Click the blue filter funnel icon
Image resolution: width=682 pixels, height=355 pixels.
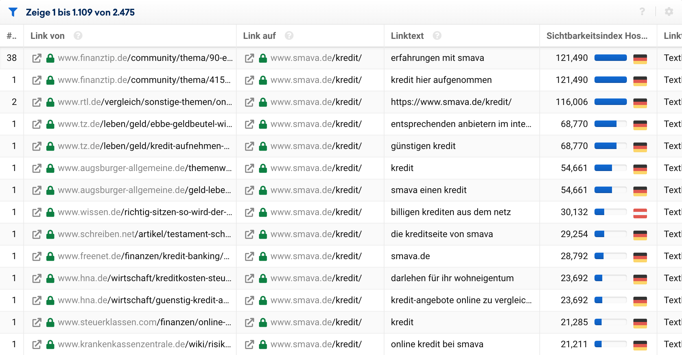(x=13, y=12)
